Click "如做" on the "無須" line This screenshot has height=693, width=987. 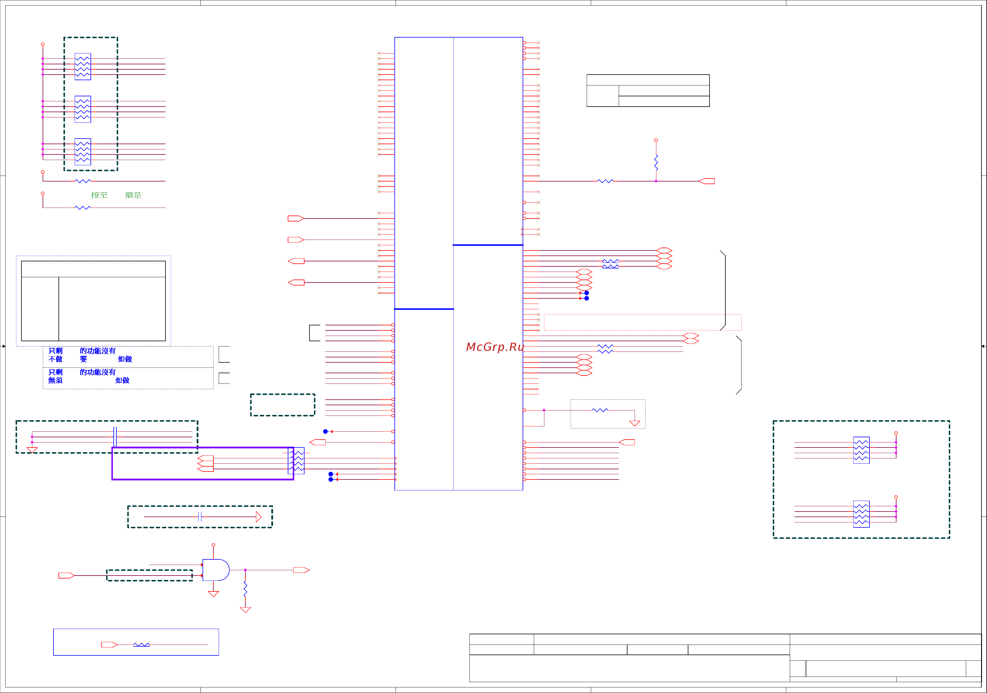click(x=123, y=381)
